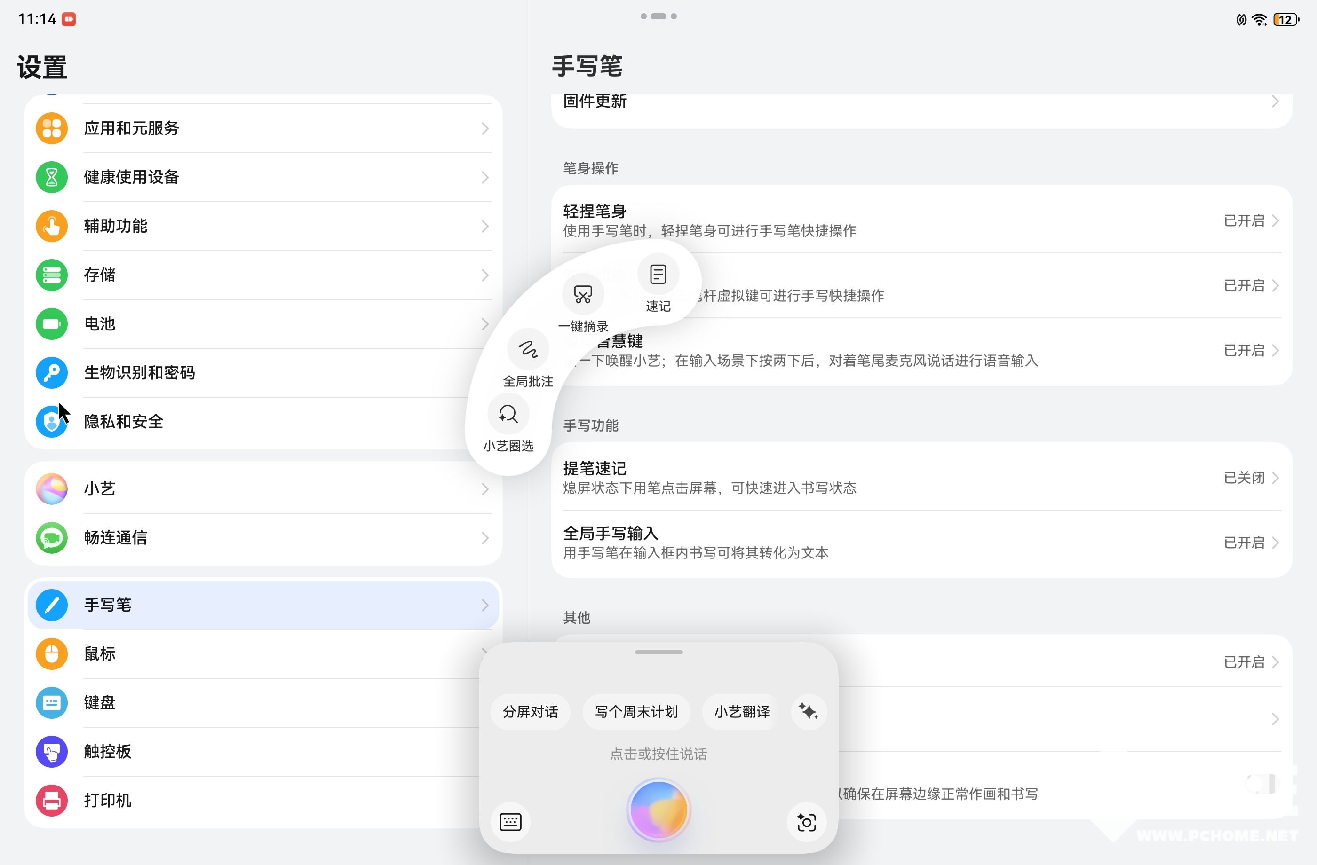Tap the 全局批注 annotation icon
Screen dimensions: 1317x865
tap(528, 349)
